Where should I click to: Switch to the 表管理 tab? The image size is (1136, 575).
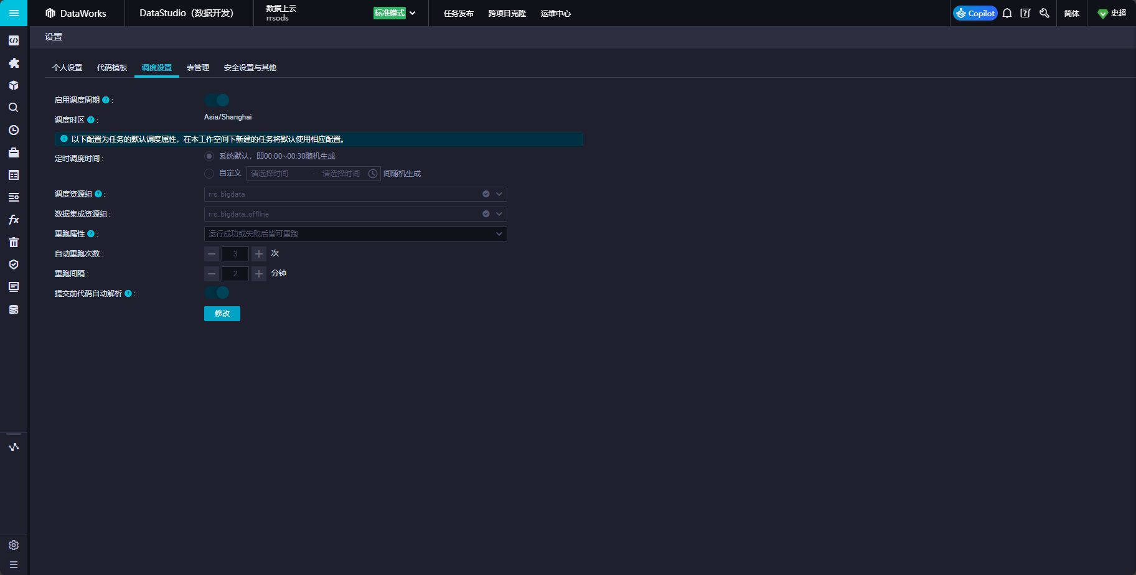(198, 68)
